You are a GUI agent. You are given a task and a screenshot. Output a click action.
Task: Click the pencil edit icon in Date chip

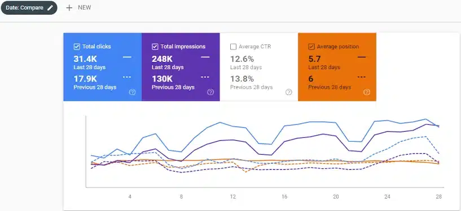point(50,8)
